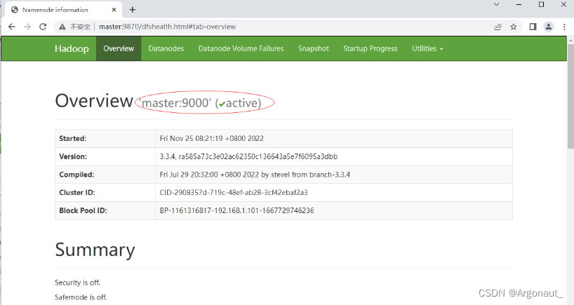Toggle the browser side panel icon
The image size is (574, 305).
click(533, 27)
